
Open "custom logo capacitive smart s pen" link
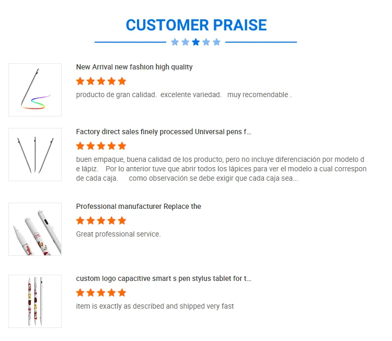[164, 278]
